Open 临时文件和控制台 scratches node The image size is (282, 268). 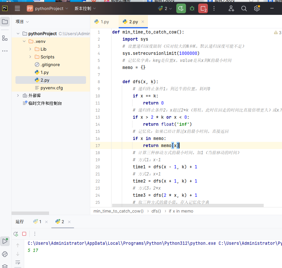coord(42,103)
